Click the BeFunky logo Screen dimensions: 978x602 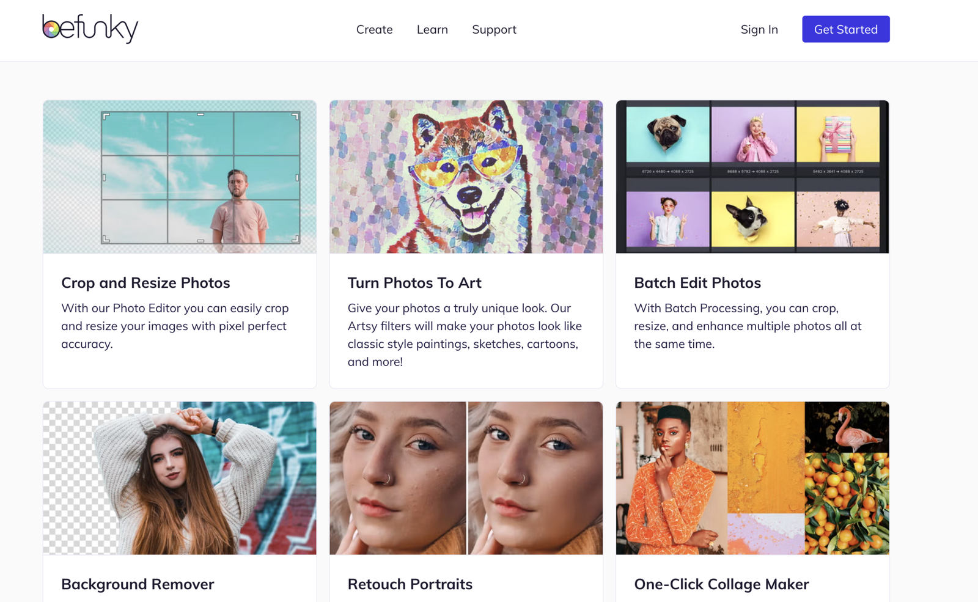coord(90,29)
